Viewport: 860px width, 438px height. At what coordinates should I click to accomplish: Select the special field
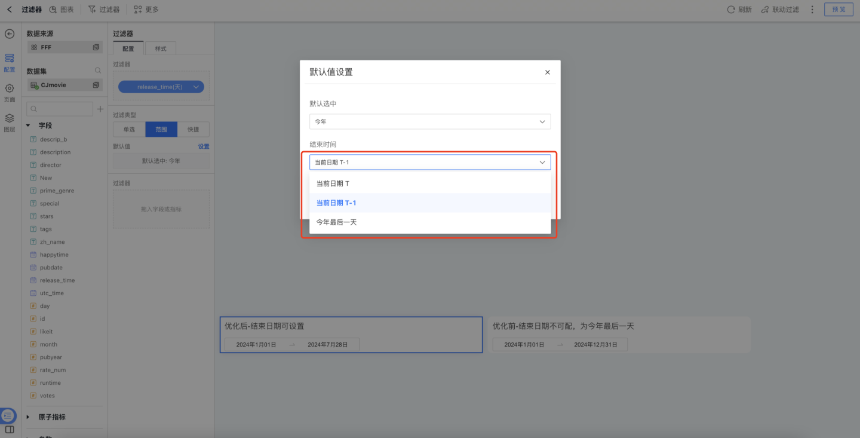click(50, 203)
